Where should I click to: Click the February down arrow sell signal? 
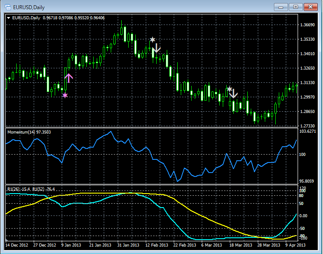pos(157,48)
